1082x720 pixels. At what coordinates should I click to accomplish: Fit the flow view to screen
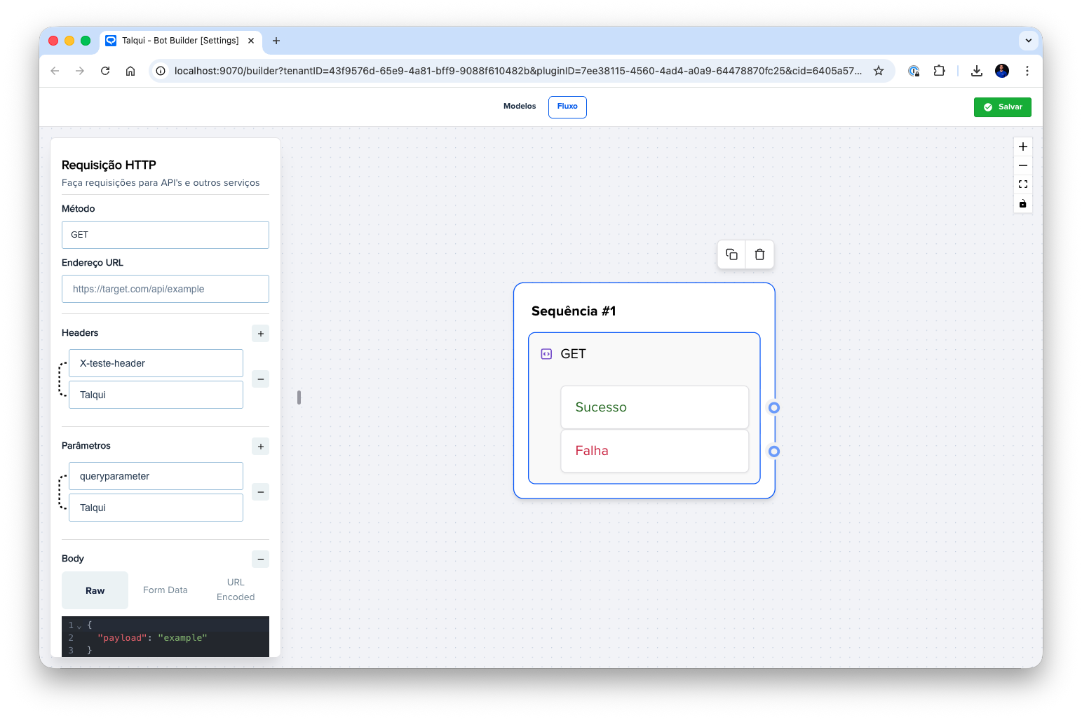(x=1023, y=184)
